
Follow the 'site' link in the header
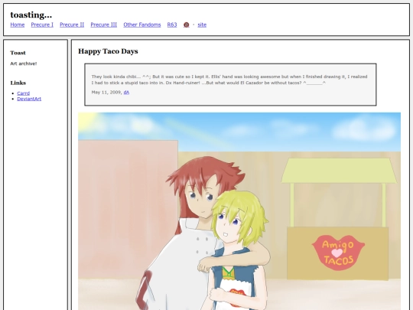[x=202, y=24]
